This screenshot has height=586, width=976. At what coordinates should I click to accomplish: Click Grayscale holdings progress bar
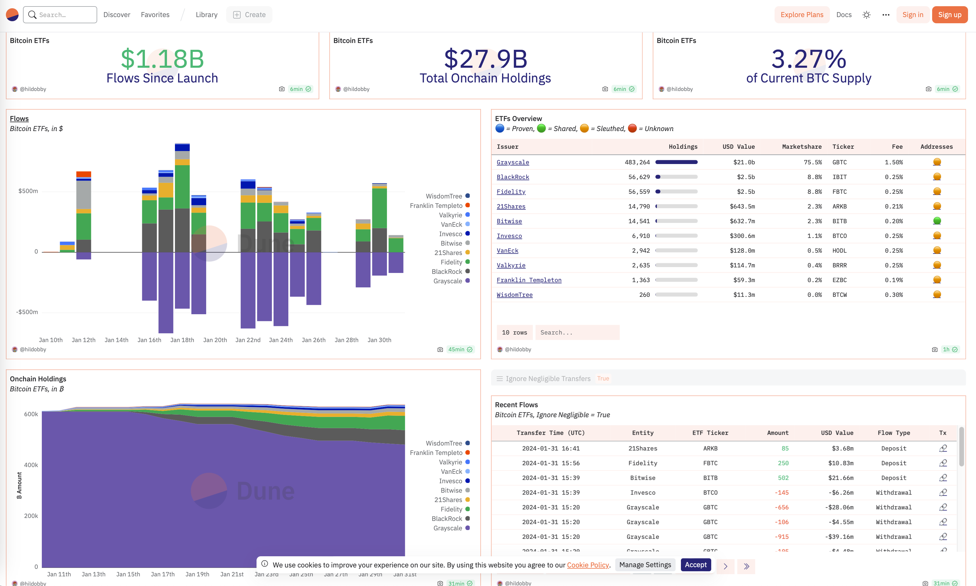pyautogui.click(x=676, y=162)
